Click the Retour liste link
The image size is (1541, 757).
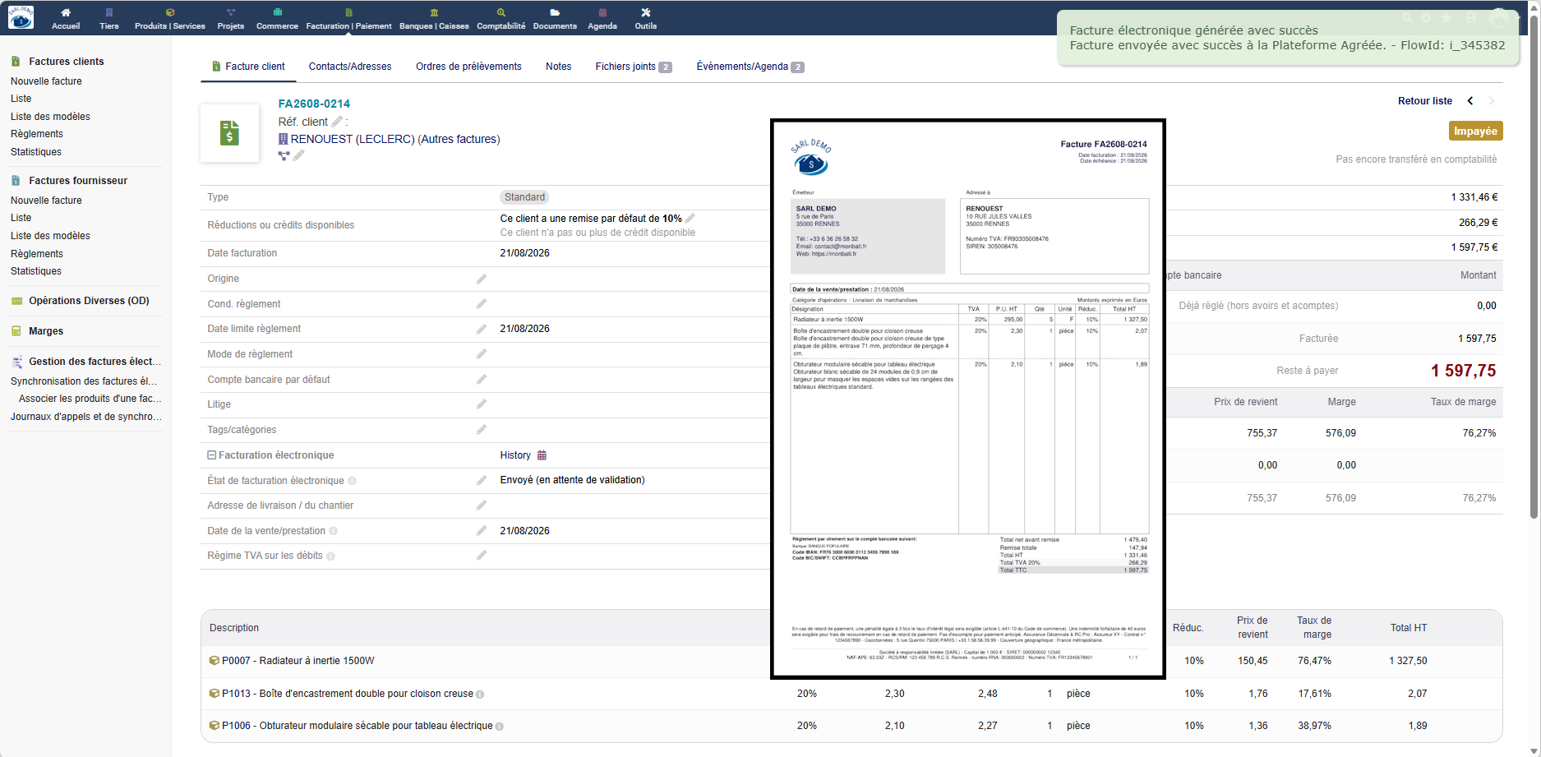point(1425,101)
